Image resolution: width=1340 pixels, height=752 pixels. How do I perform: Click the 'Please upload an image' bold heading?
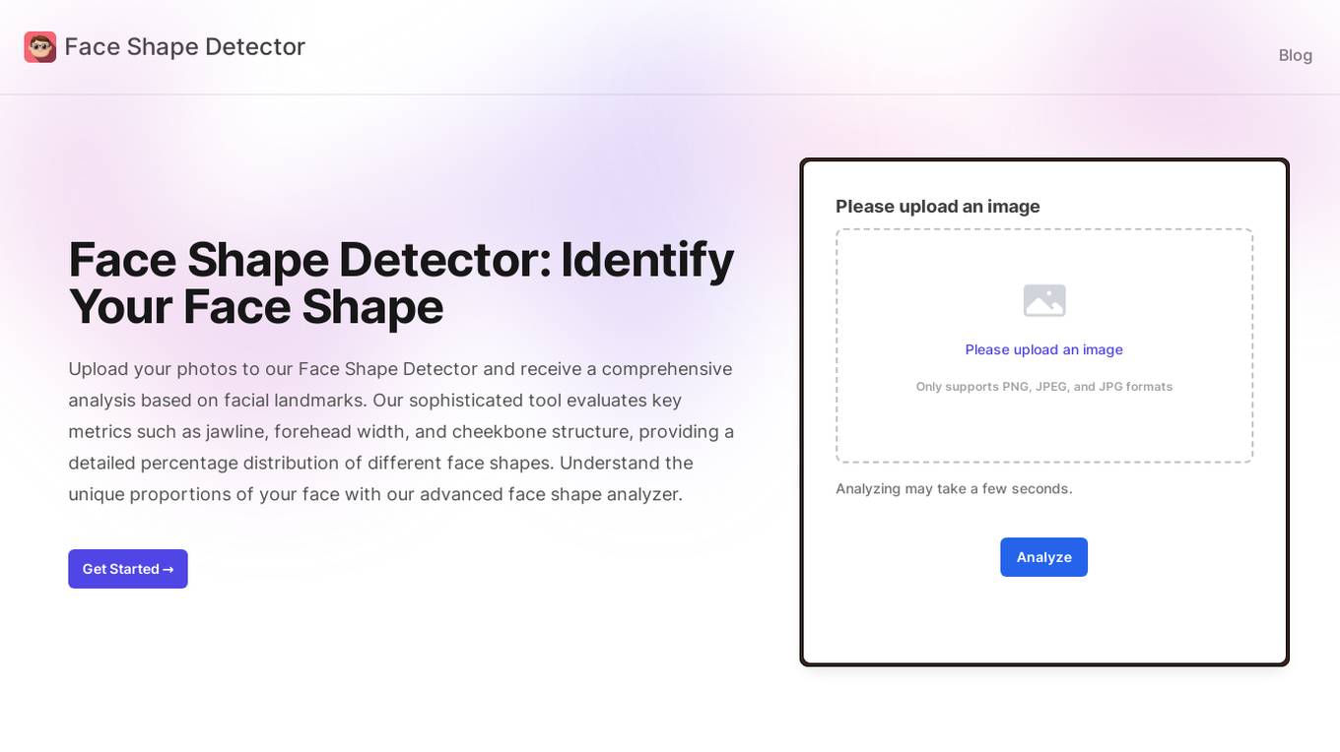(938, 206)
